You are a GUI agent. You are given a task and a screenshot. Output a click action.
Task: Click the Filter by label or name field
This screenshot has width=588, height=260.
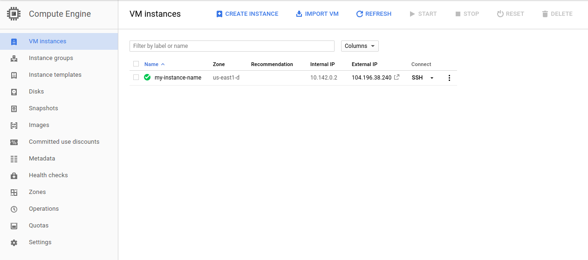[232, 46]
